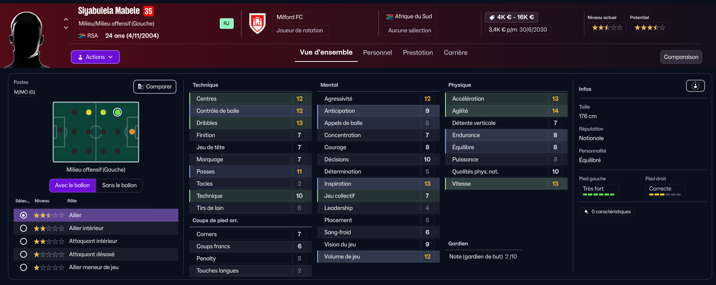Go to previous player with up chevron
The width and height of the screenshot is (716, 285).
coord(66,19)
